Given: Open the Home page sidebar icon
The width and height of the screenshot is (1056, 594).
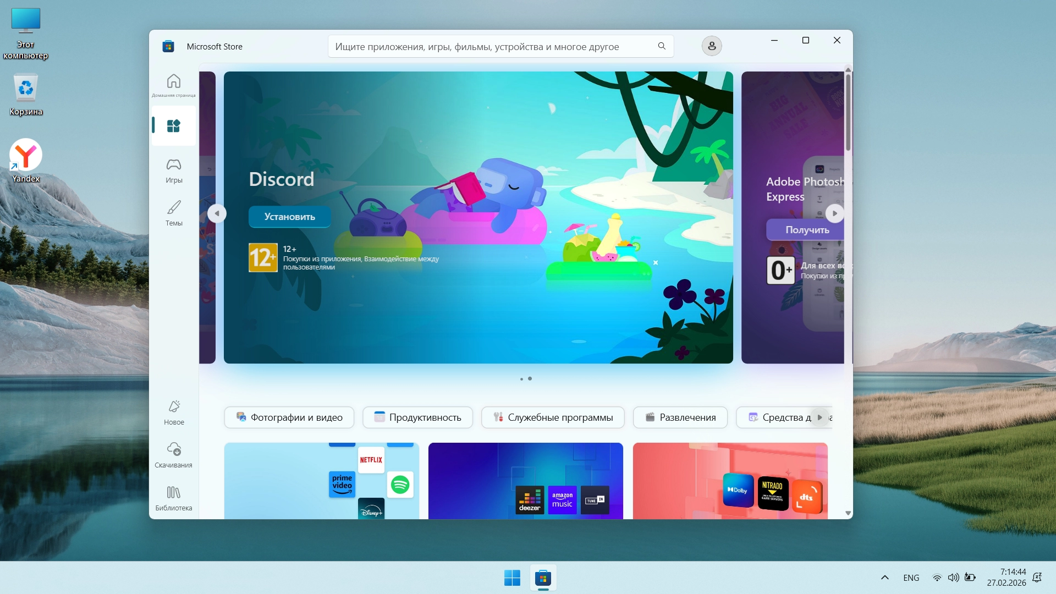Looking at the screenshot, I should 174,84.
